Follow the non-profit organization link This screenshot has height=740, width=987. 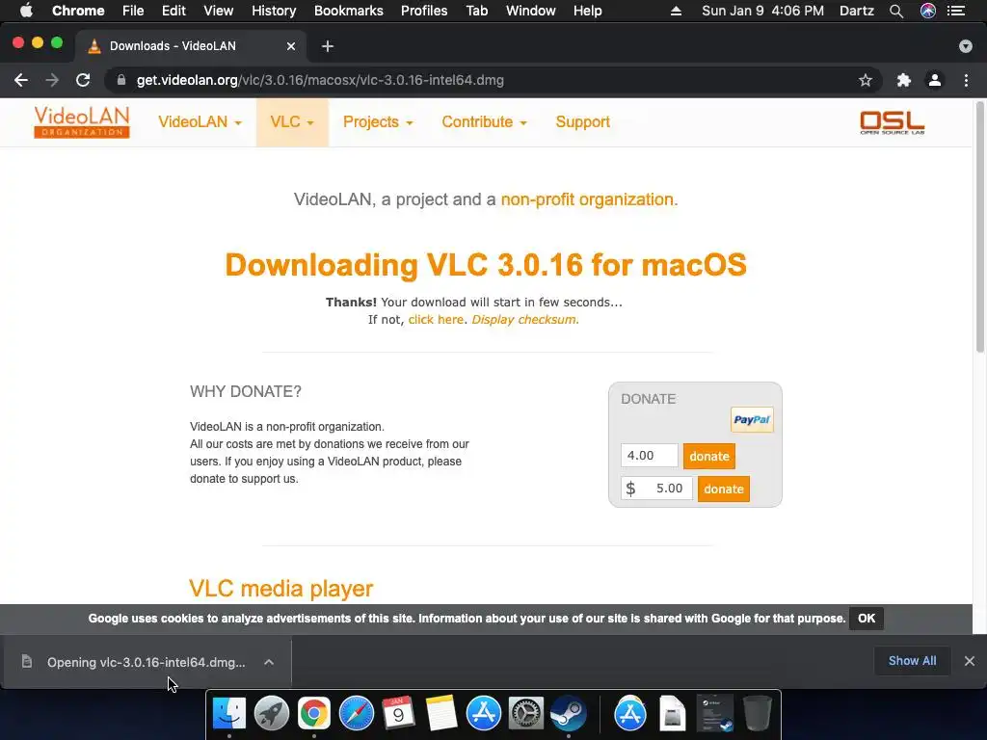(x=589, y=199)
